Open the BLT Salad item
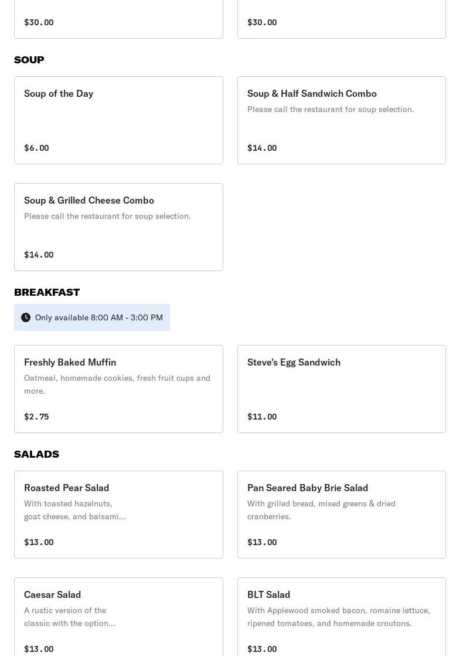 click(x=342, y=617)
